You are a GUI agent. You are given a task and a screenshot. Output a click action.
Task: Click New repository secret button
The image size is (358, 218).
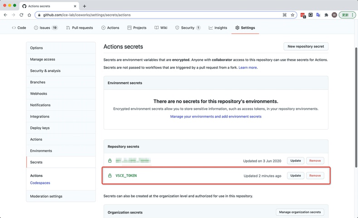[306, 47]
